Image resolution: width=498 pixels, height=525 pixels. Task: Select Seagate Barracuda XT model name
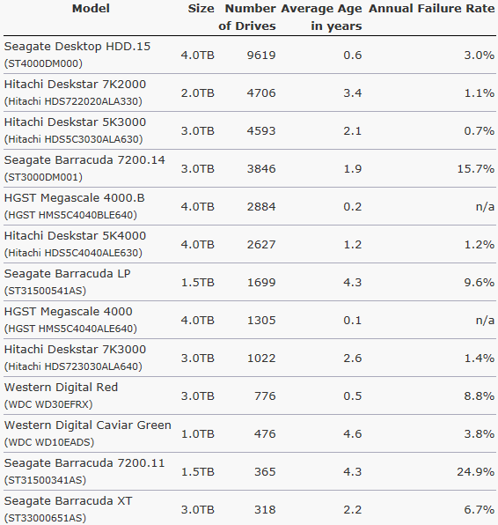point(69,501)
